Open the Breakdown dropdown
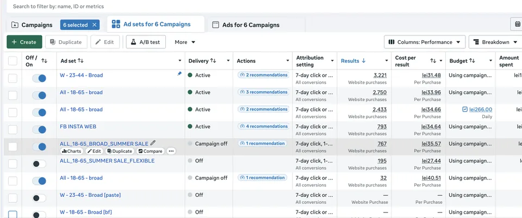Screen dimensions: 522x218 point(495,42)
